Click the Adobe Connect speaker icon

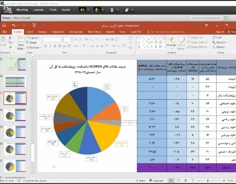click(x=82, y=10)
